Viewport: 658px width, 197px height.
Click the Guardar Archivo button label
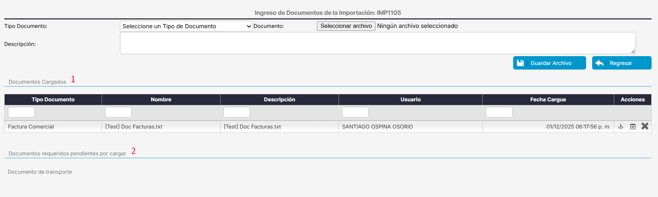pyautogui.click(x=551, y=63)
